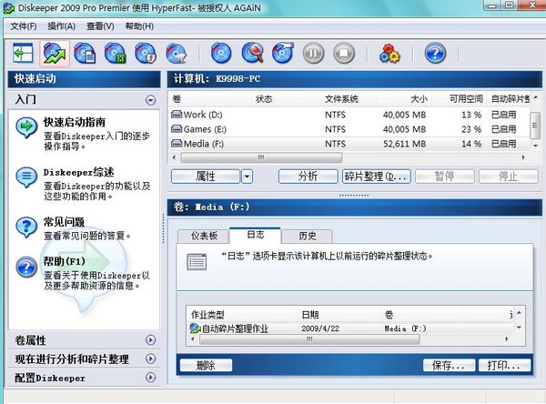Click the gray Pause toolbar icon
This screenshot has width=546, height=404.
tap(313, 54)
